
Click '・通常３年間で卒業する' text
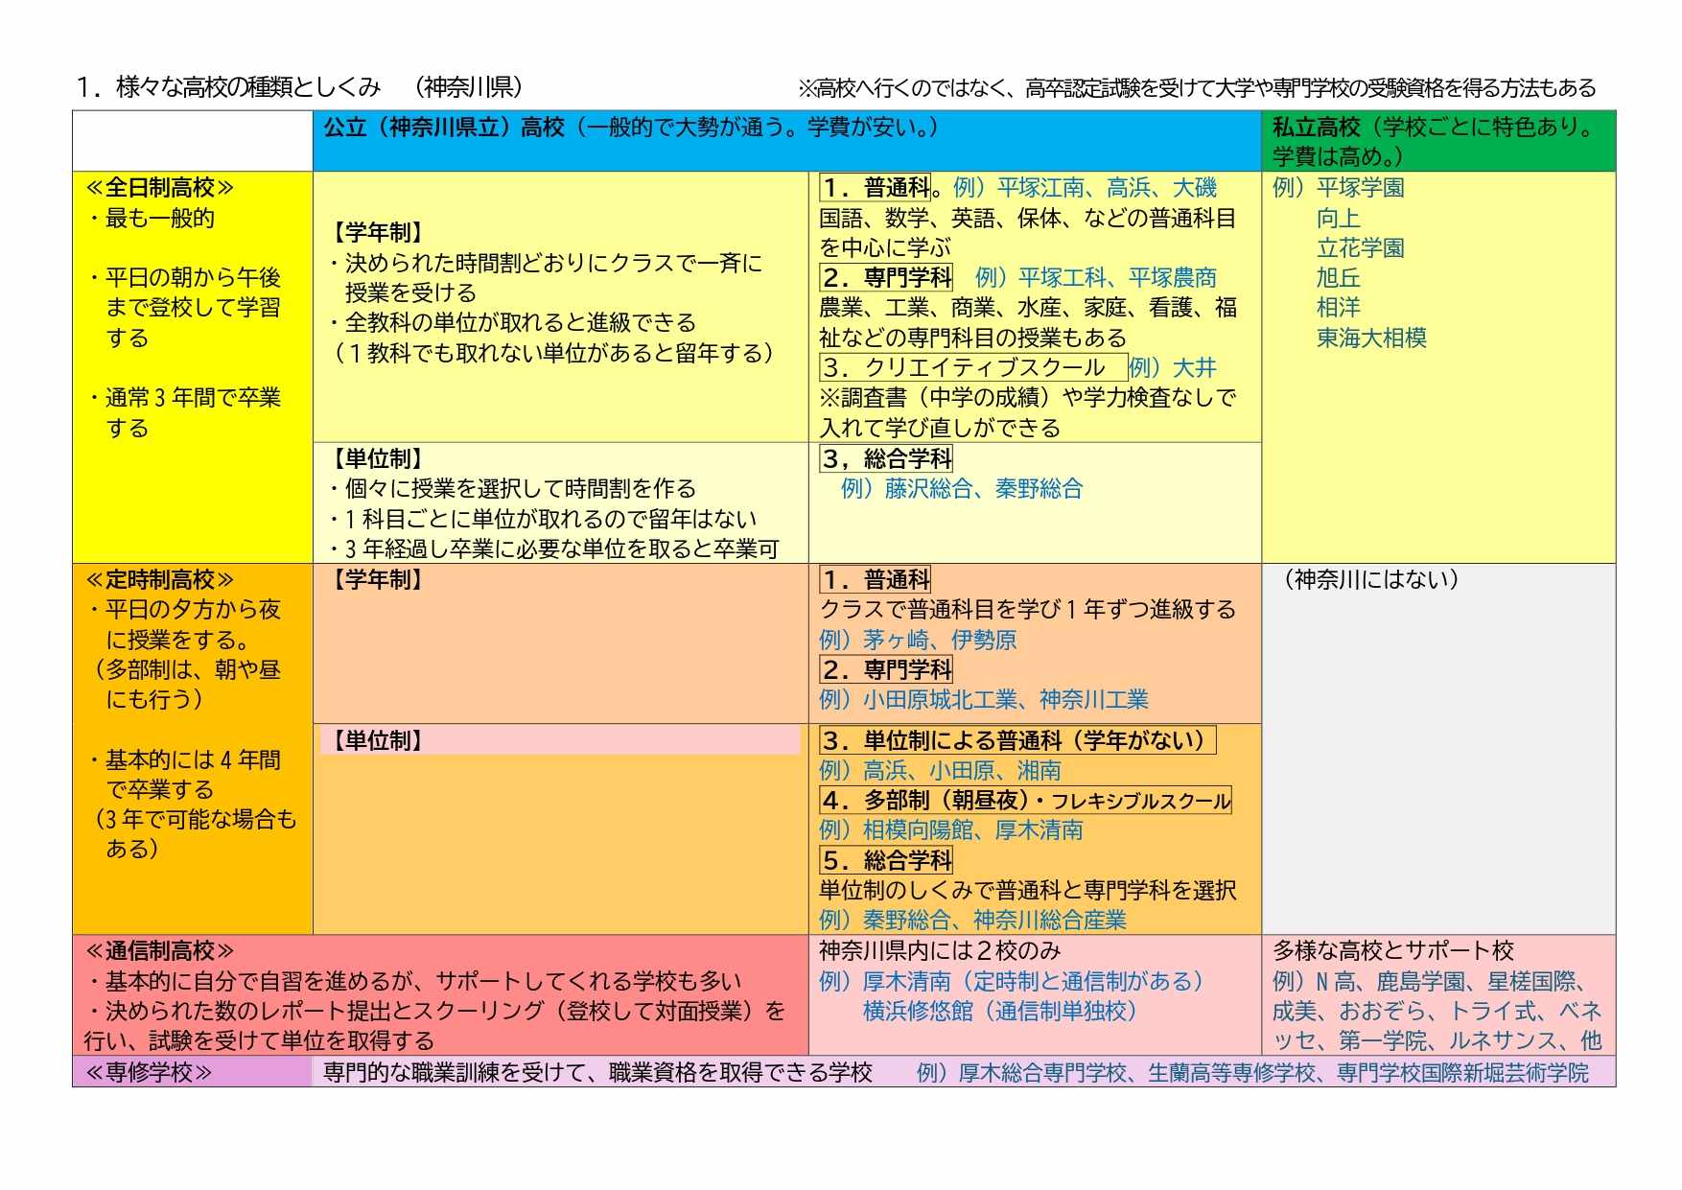tap(183, 412)
